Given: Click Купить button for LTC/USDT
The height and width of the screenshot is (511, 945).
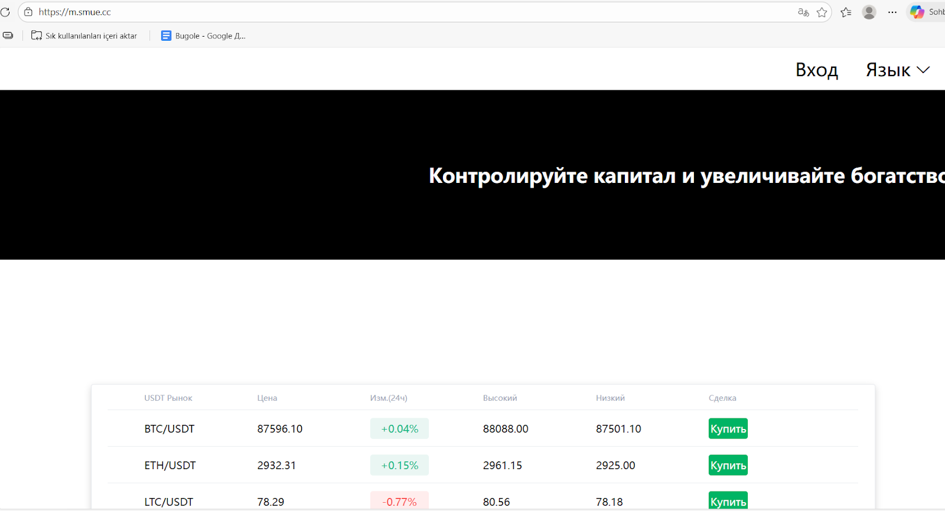Looking at the screenshot, I should tap(728, 501).
